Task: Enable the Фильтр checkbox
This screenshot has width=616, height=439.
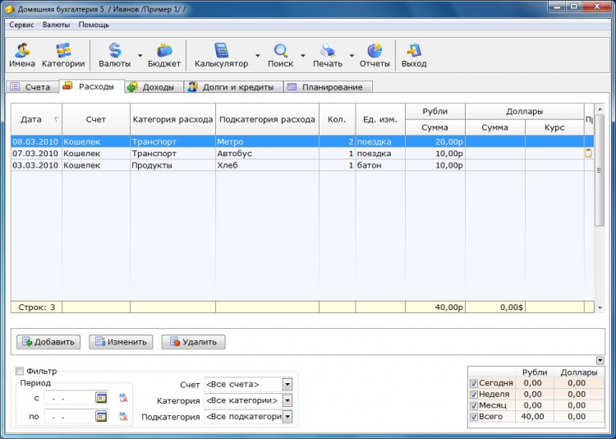Action: [21, 371]
